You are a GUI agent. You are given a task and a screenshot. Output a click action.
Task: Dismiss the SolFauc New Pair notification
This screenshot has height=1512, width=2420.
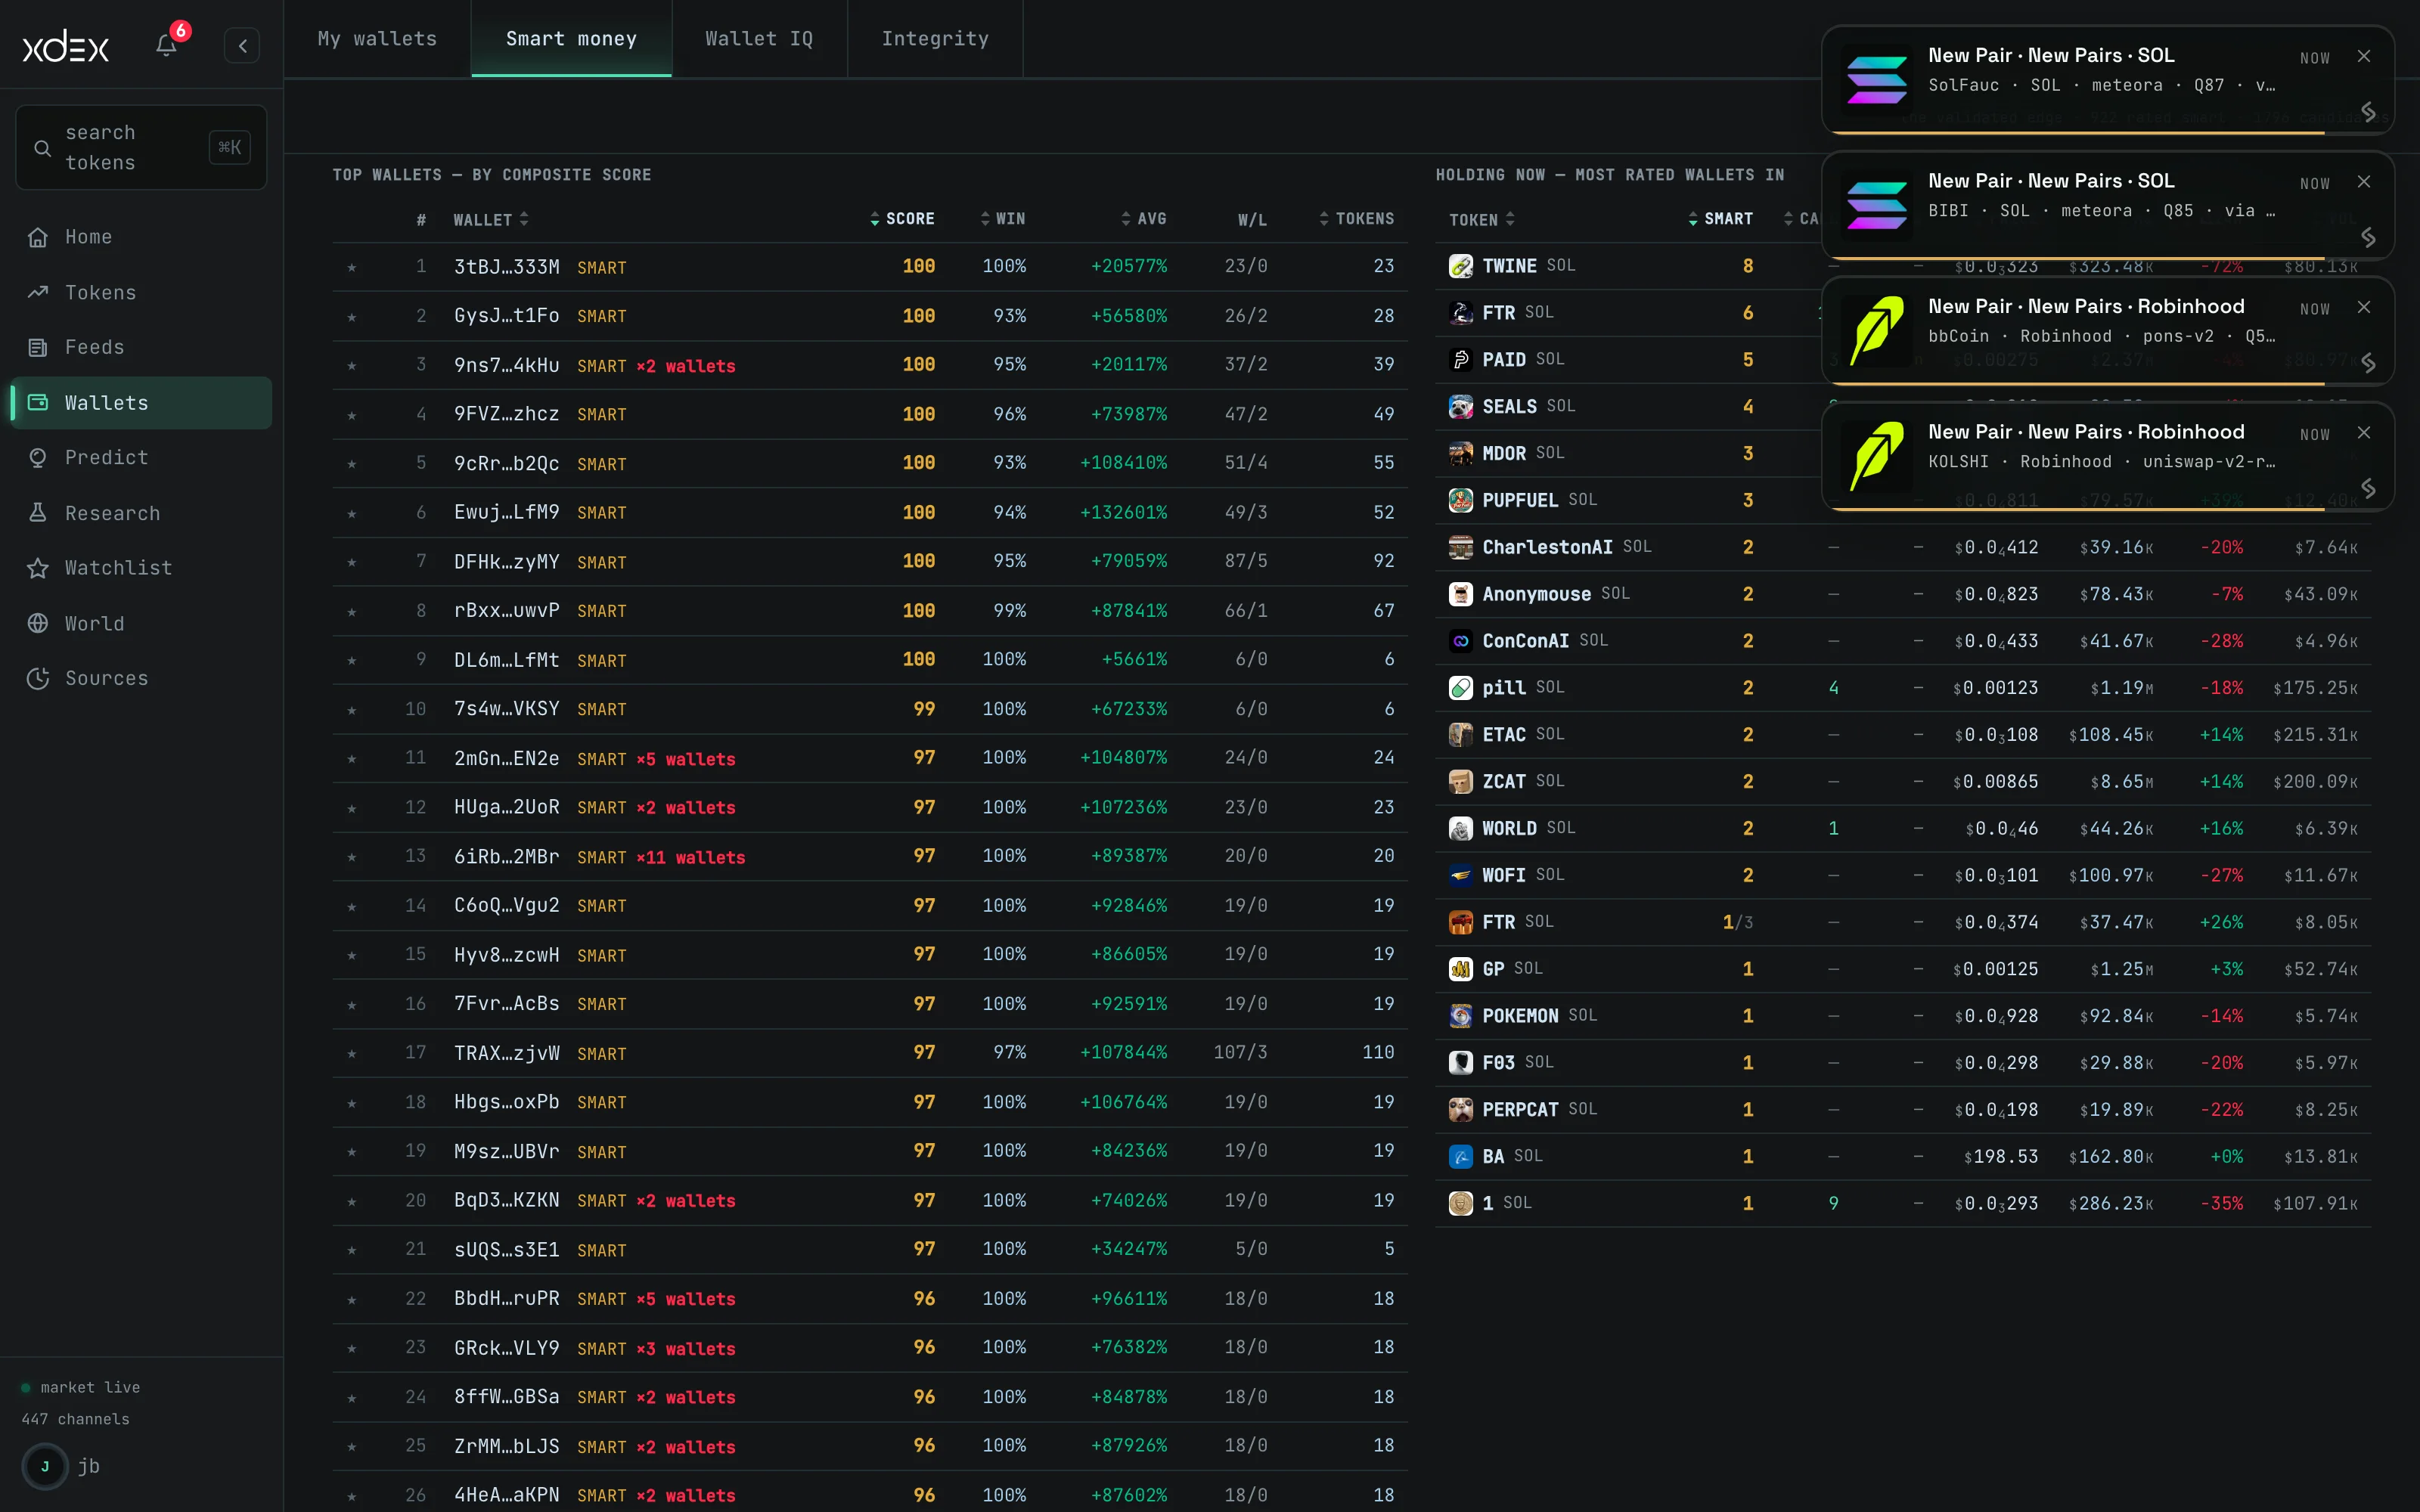[2364, 57]
